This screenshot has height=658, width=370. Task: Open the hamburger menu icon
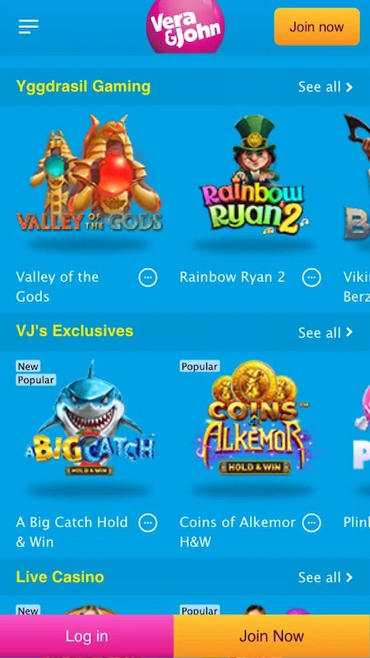click(29, 27)
